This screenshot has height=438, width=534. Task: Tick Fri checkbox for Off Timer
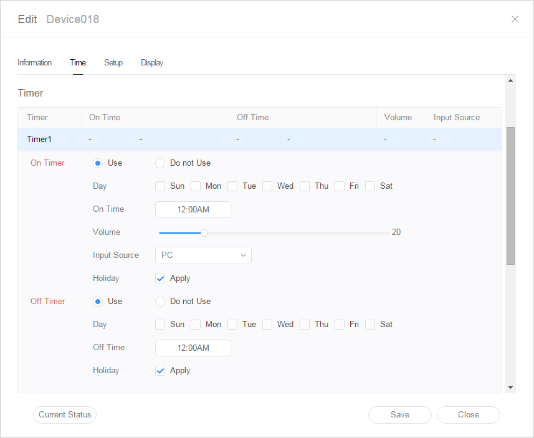click(x=340, y=325)
